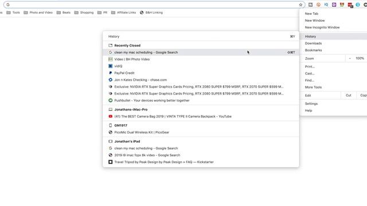Click the PayPal favicon in history

[111, 73]
